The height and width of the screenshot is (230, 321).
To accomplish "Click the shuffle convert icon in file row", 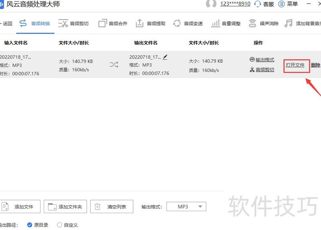I will point(114,64).
